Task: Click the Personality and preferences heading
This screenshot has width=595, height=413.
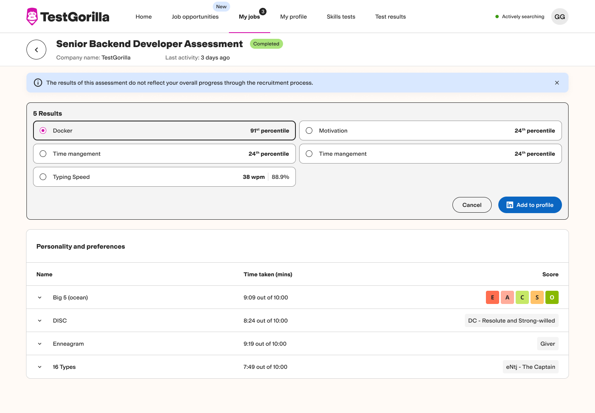Action: coord(81,247)
